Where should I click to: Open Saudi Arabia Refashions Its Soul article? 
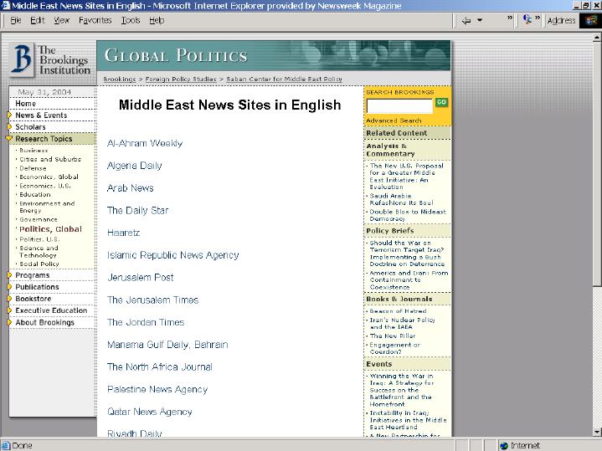click(x=401, y=199)
